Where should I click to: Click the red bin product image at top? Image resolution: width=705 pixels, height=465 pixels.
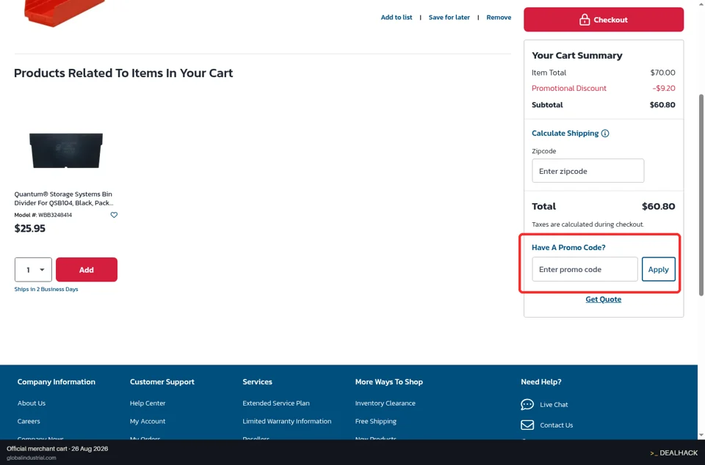65,12
